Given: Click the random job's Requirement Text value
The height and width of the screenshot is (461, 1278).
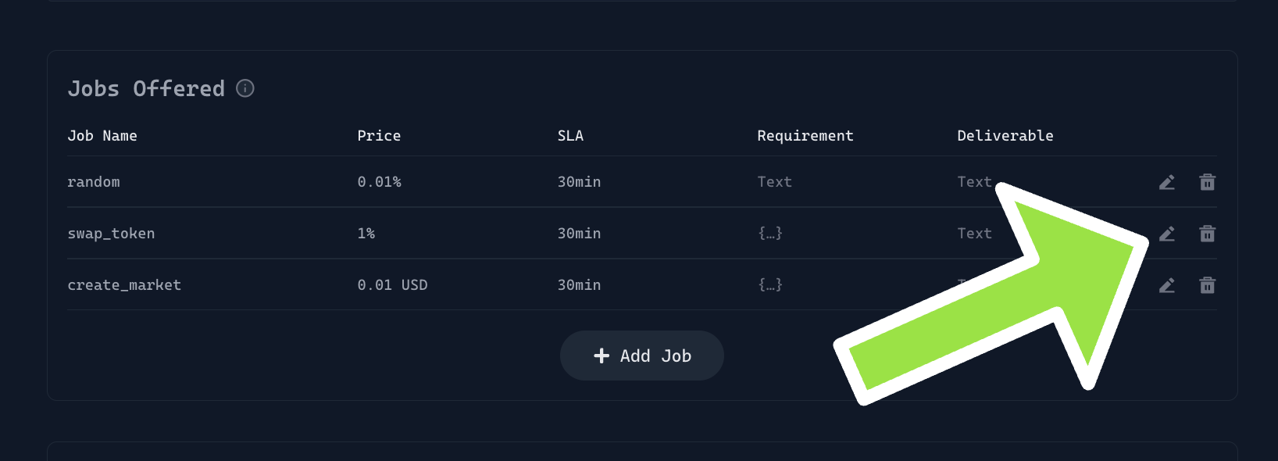Looking at the screenshot, I should [x=775, y=182].
